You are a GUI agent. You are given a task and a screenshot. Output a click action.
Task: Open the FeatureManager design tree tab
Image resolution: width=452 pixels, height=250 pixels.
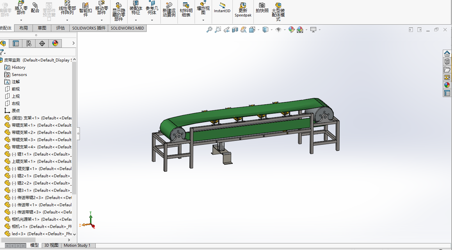(3, 43)
